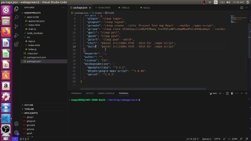Open the PROBLEMS panel tab
This screenshot has width=251, height=141.
click(x=76, y=93)
